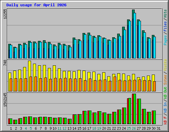This screenshot has height=132, width=169.
Task: Click day 28 on the x-axis
Action: click(144, 128)
